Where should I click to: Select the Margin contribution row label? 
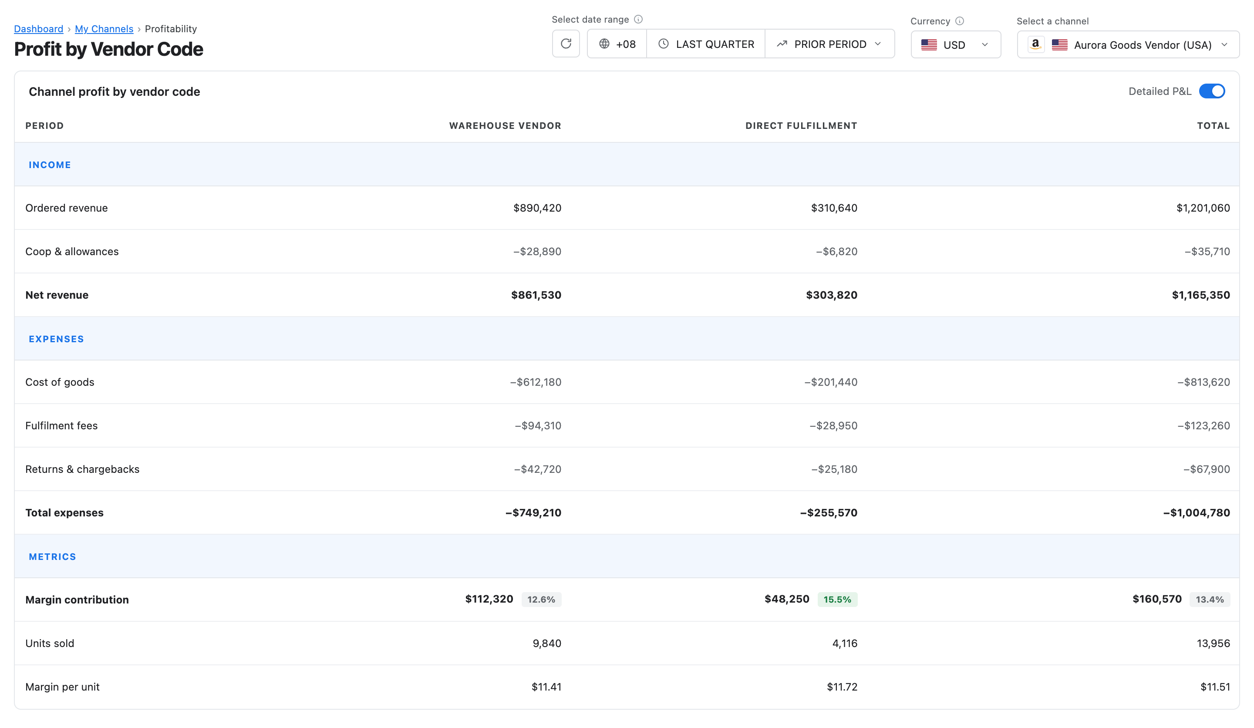(x=77, y=600)
